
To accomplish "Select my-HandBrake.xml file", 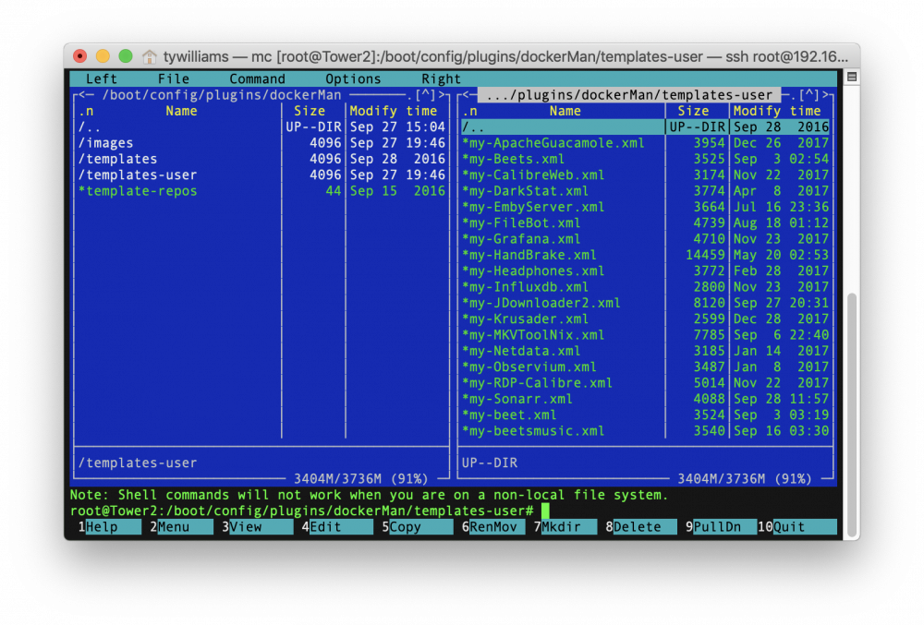I will [645, 255].
